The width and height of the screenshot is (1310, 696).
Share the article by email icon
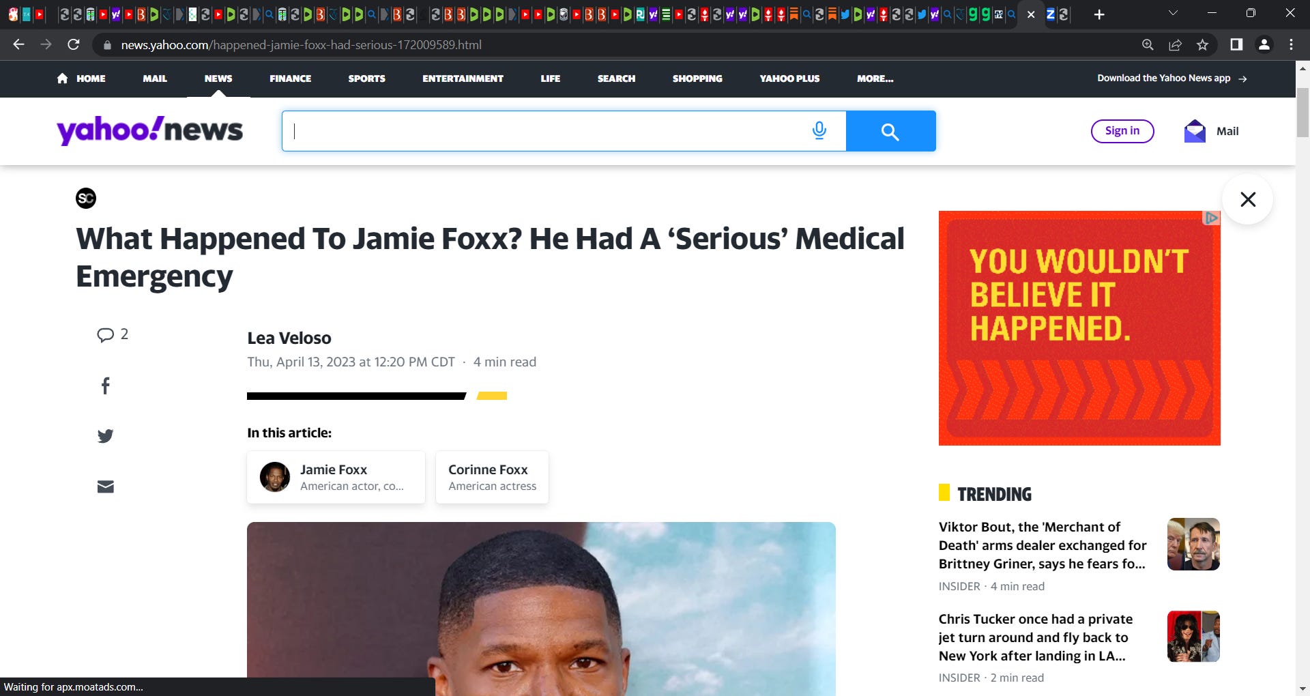click(105, 487)
